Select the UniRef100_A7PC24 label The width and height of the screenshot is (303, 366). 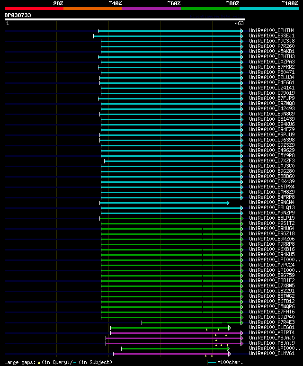(x=272, y=265)
